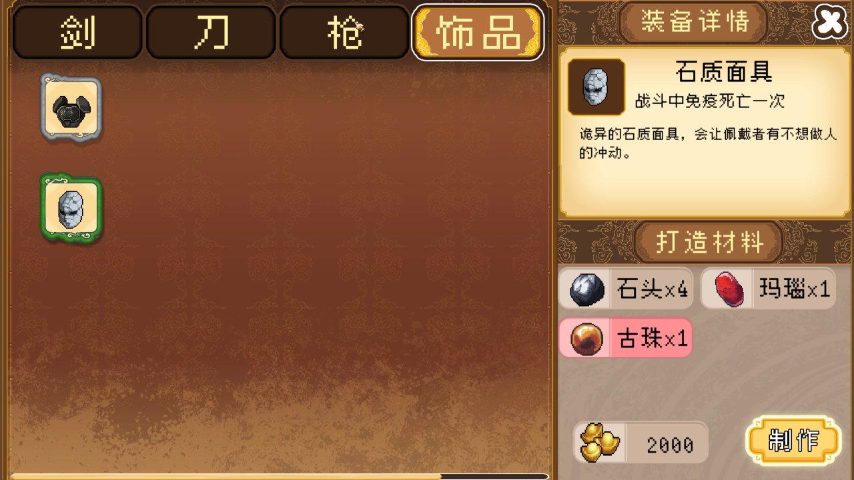Click the stone mask preview in details
Viewport: 854px width, 480px height.
coord(596,87)
